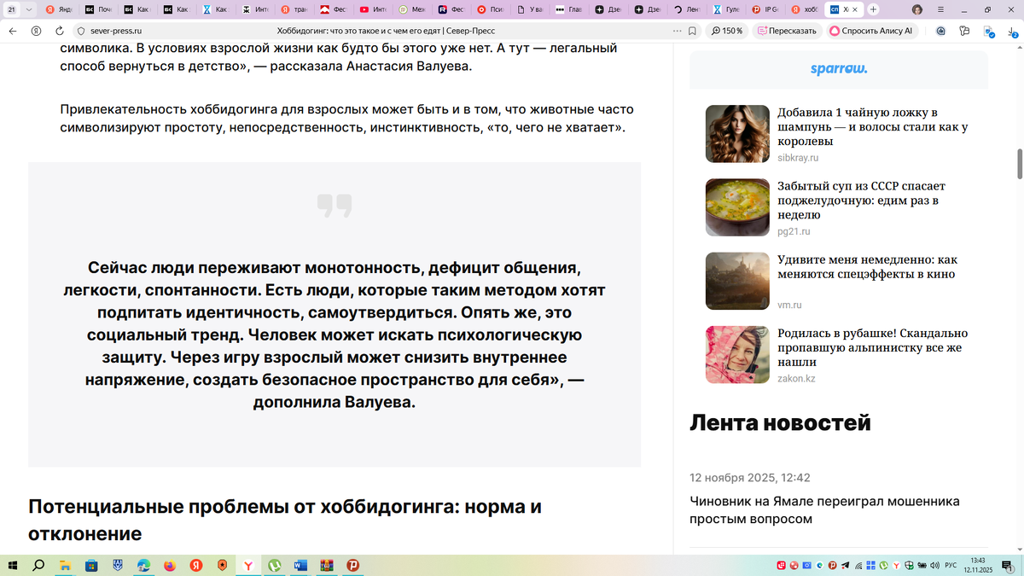Image resolution: width=1024 pixels, height=576 pixels.
Task: Open Firefox from the taskbar
Action: point(170,565)
